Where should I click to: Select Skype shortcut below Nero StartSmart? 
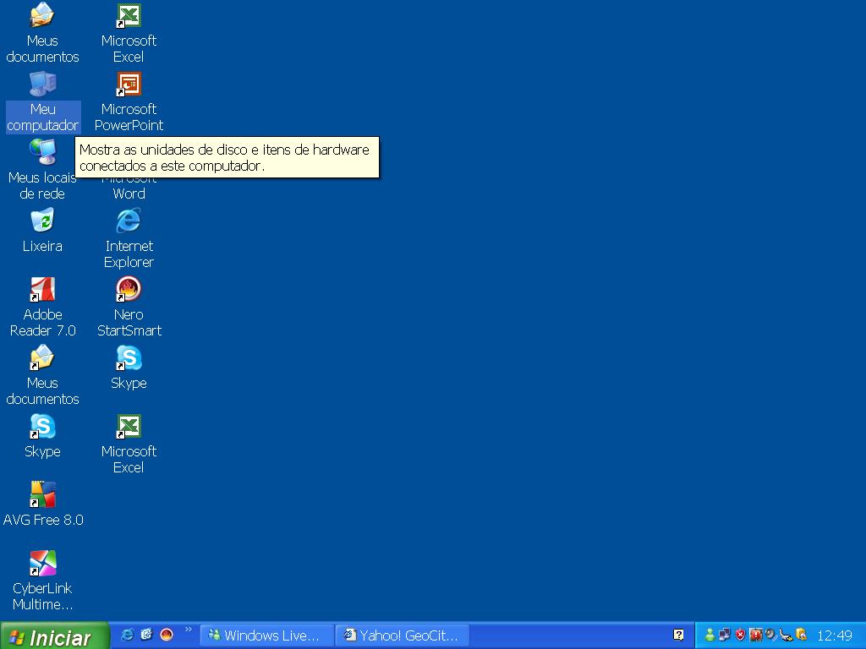pos(129,368)
